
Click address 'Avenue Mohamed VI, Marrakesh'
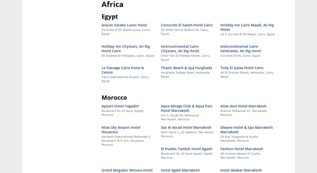pyautogui.click(x=244, y=113)
